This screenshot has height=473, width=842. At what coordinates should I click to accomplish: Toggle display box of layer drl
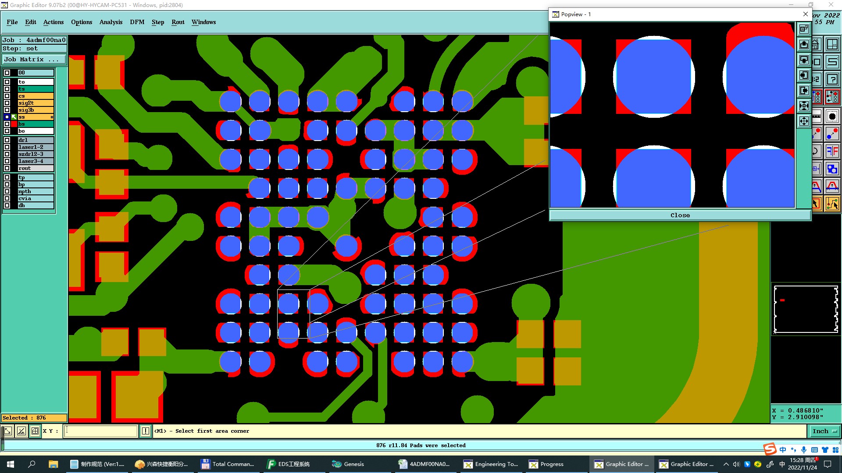7,140
